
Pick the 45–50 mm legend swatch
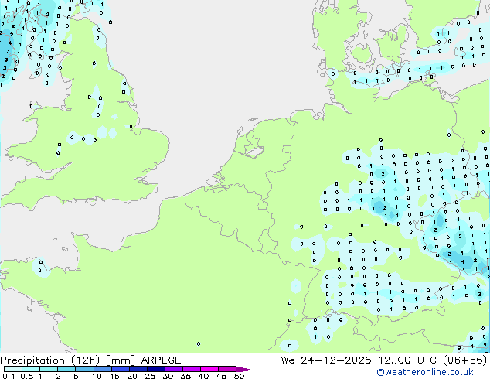click(227, 369)
